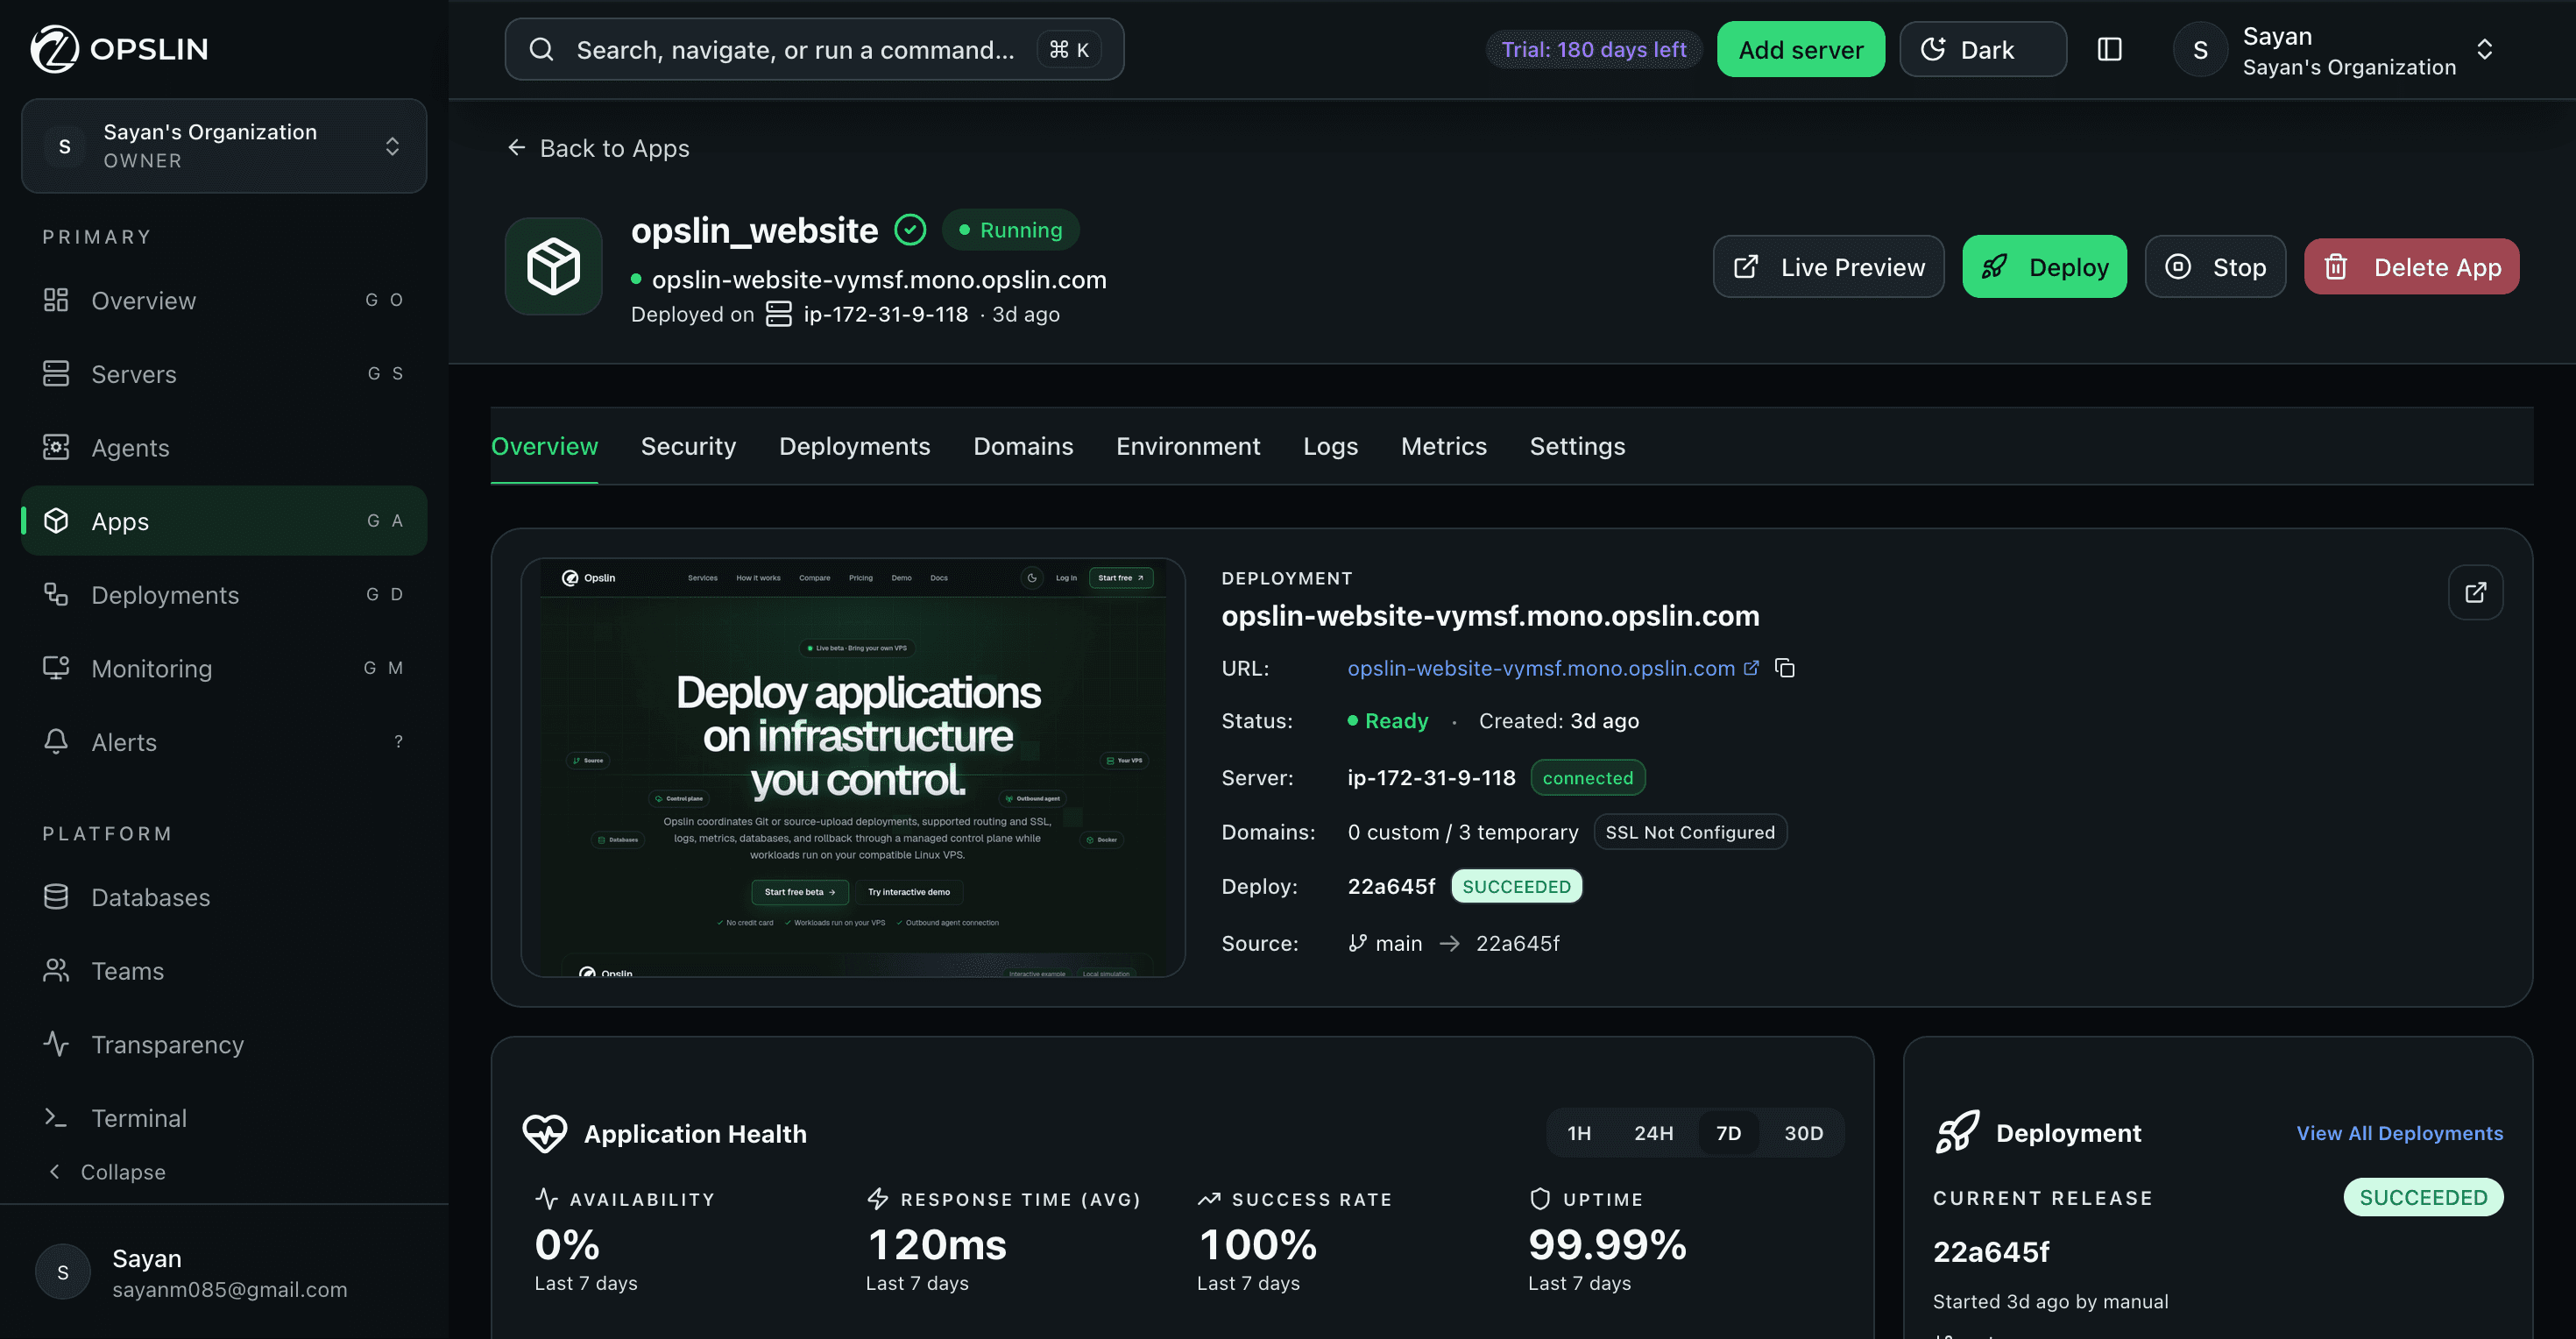
Task: Open Transparency in sidebar
Action: (223, 1044)
